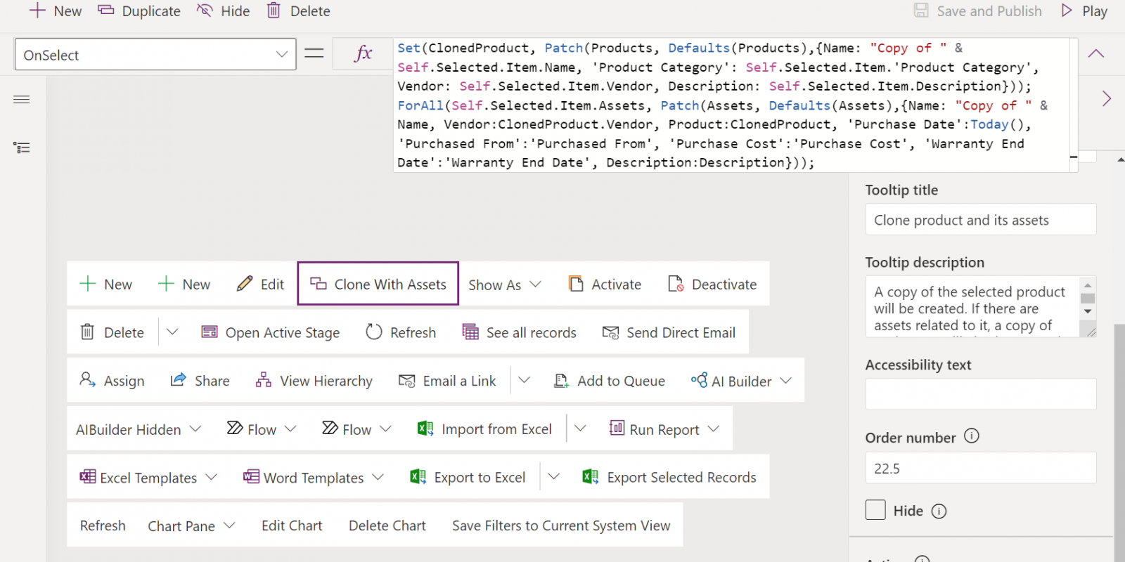Screen dimensions: 1125x562
Task: Click the Accessibility text input field
Action: 980,394
